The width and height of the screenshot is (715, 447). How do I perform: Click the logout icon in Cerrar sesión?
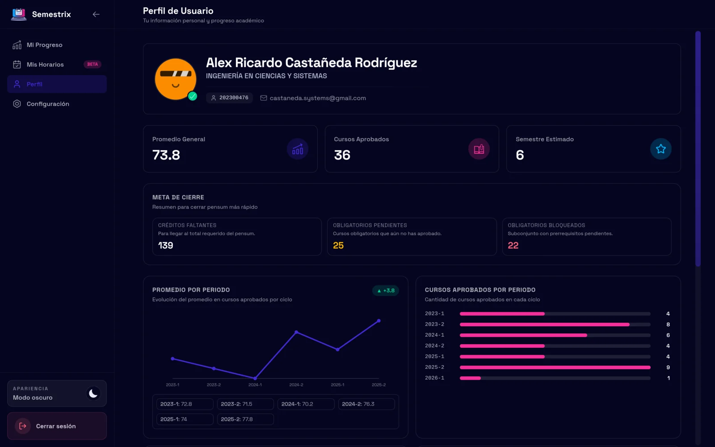[23, 426]
